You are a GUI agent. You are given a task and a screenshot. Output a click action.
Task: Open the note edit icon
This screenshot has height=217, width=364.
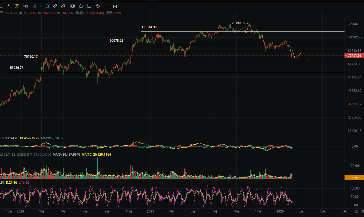[89, 6]
